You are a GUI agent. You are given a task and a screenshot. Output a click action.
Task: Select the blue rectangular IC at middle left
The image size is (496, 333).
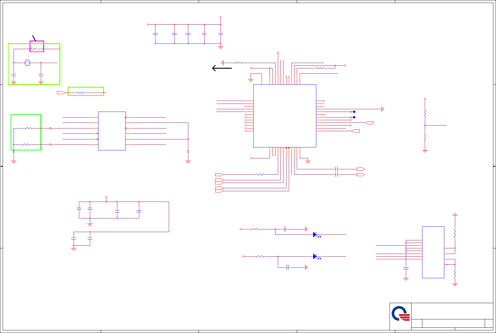tap(112, 131)
